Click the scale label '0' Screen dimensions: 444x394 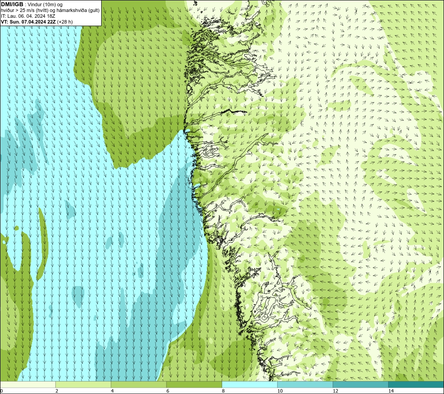tap(1, 391)
